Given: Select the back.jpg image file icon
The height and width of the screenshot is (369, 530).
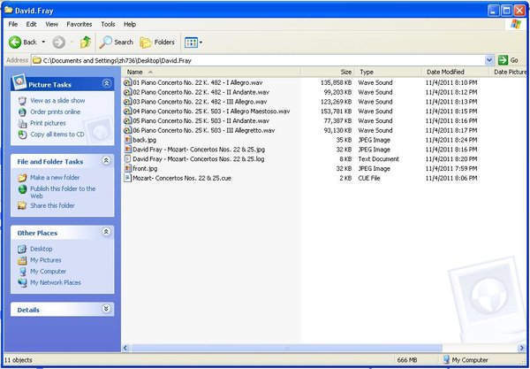Looking at the screenshot, I should click(128, 139).
